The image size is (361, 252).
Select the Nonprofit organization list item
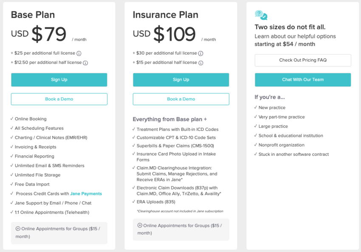click(x=281, y=145)
